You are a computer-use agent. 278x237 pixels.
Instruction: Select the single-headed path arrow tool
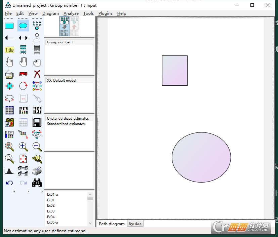coord(9,38)
